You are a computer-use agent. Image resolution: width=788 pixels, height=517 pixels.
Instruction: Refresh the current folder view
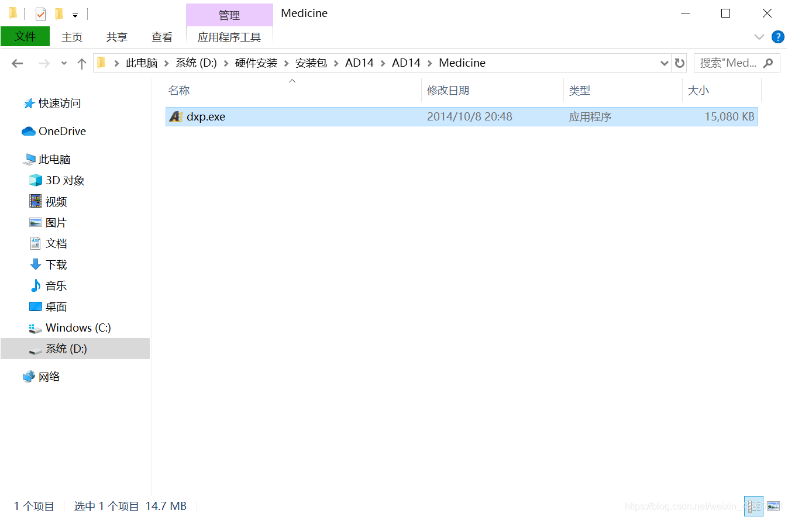pos(679,63)
